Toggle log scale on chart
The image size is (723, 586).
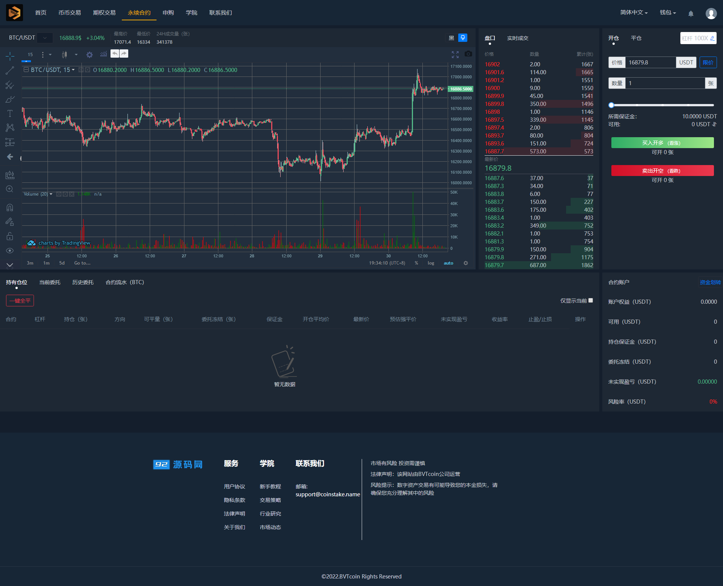[x=431, y=263]
